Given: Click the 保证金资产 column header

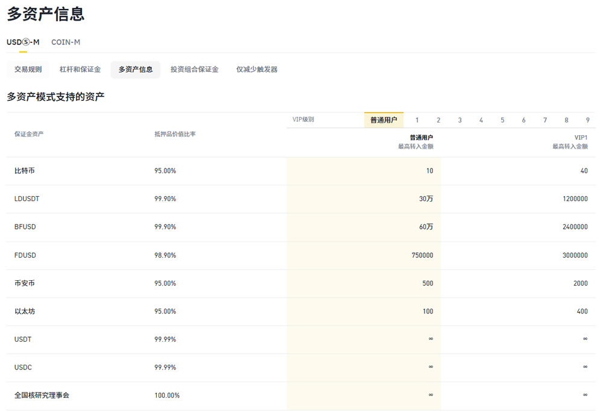Looking at the screenshot, I should pyautogui.click(x=29, y=134).
